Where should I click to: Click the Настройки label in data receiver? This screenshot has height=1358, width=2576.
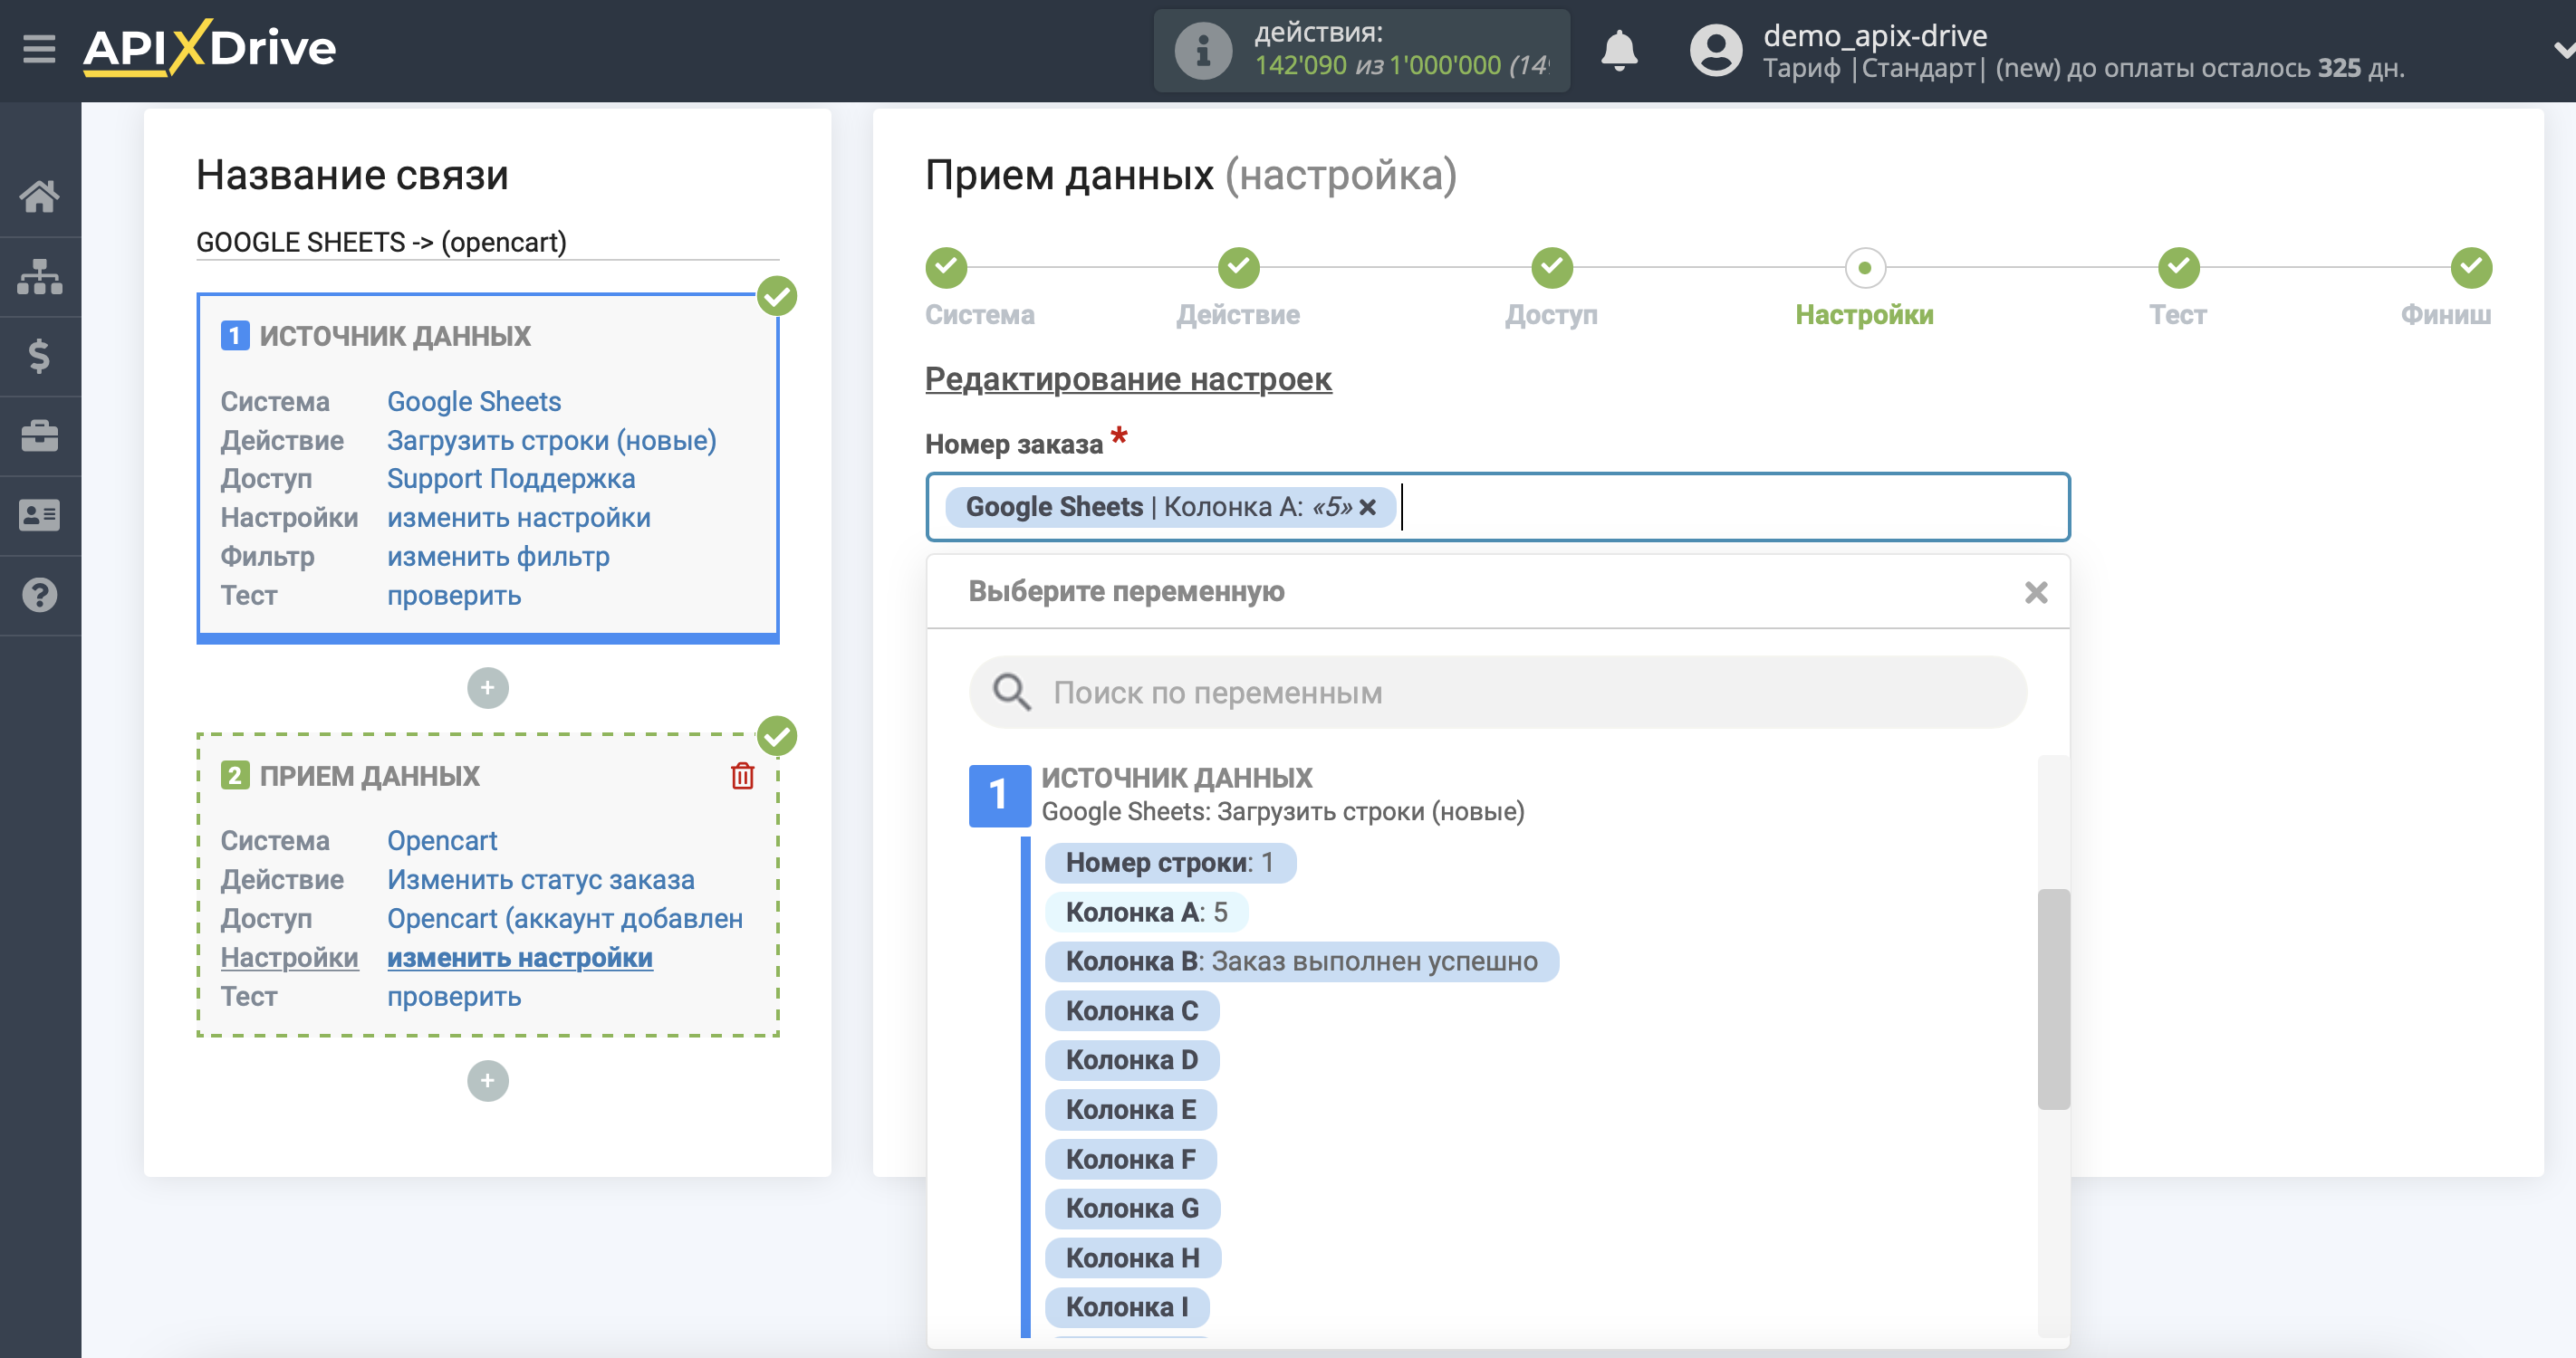(289, 957)
